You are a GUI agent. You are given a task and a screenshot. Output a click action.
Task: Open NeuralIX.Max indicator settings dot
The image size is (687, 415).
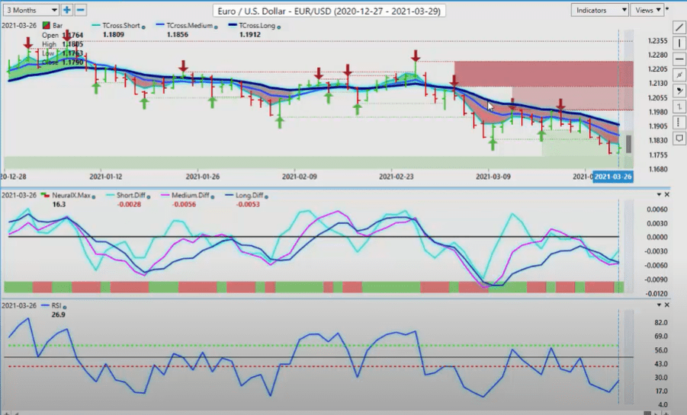[94, 196]
